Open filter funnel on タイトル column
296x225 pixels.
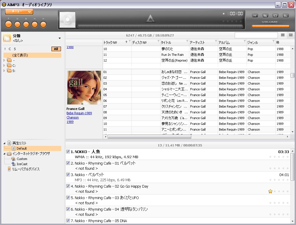coord(187,41)
